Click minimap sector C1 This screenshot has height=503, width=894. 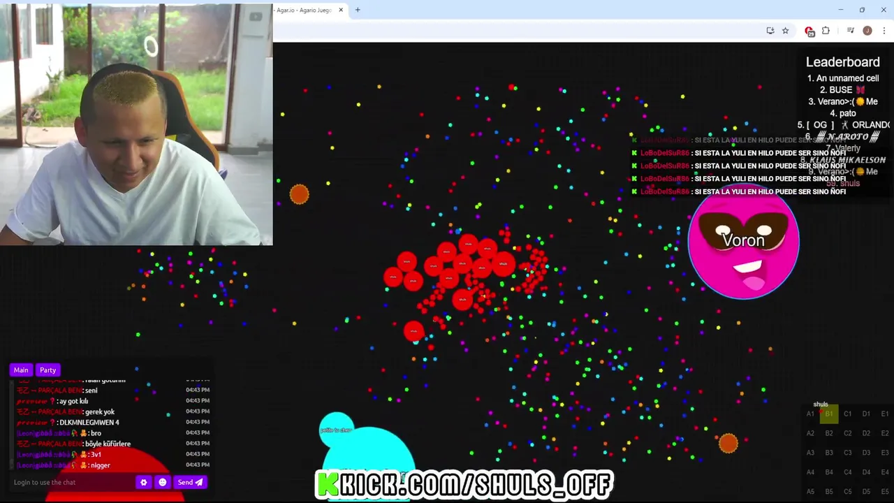(x=847, y=414)
